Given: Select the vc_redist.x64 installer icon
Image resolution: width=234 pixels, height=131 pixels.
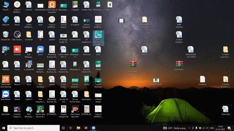Looking at the screenshot, I should pyautogui.click(x=29, y=65).
